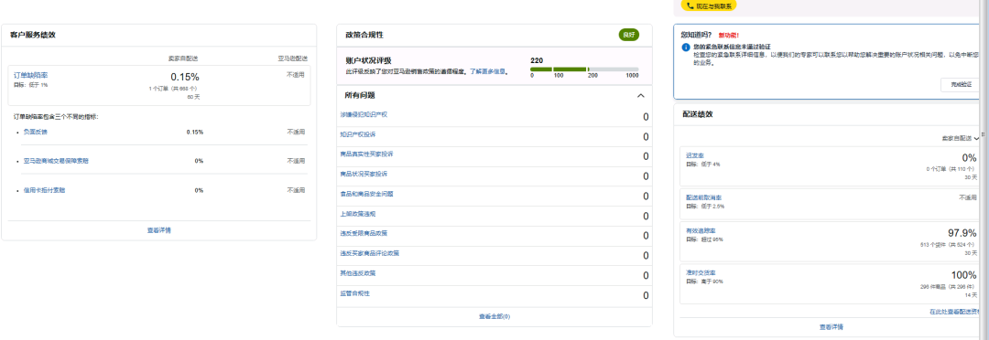Click 查看详情 under delivery performance
This screenshot has width=989, height=340.
click(831, 327)
